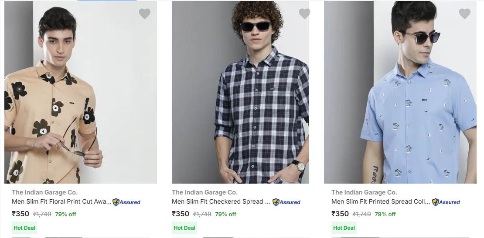This screenshot has height=238, width=484.
Task: Click brand name above the printed shirt title
Action: [364, 192]
